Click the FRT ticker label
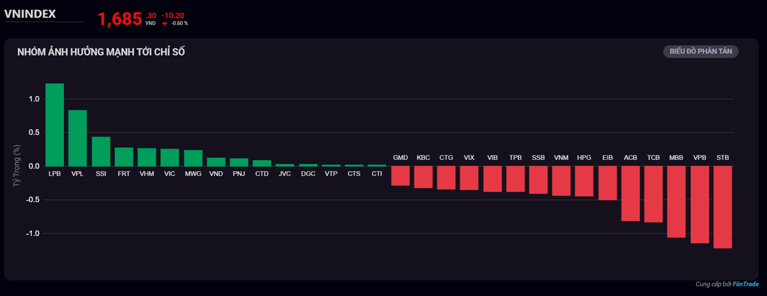This screenshot has width=767, height=296. coord(124,174)
